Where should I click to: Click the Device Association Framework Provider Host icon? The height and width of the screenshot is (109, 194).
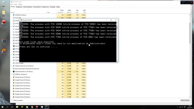click(14, 69)
